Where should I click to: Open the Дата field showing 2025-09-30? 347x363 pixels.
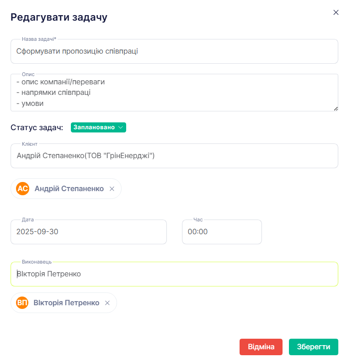click(x=89, y=232)
